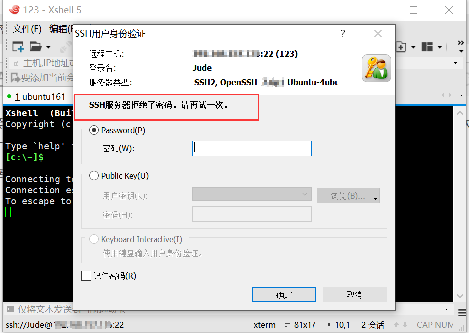Click the Open session folder icon
Image resolution: width=469 pixels, height=333 pixels.
tap(35, 47)
